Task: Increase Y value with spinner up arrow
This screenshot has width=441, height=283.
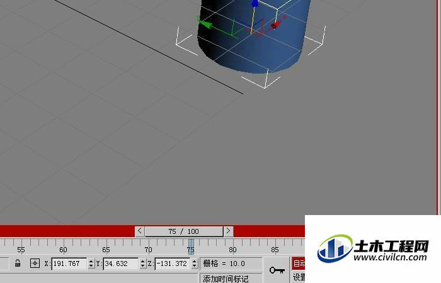Action: pos(143,261)
